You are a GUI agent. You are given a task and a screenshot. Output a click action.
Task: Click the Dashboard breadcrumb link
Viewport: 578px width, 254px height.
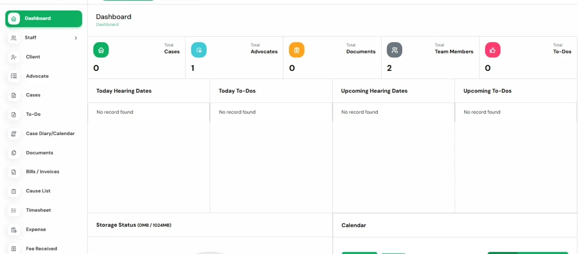click(107, 24)
